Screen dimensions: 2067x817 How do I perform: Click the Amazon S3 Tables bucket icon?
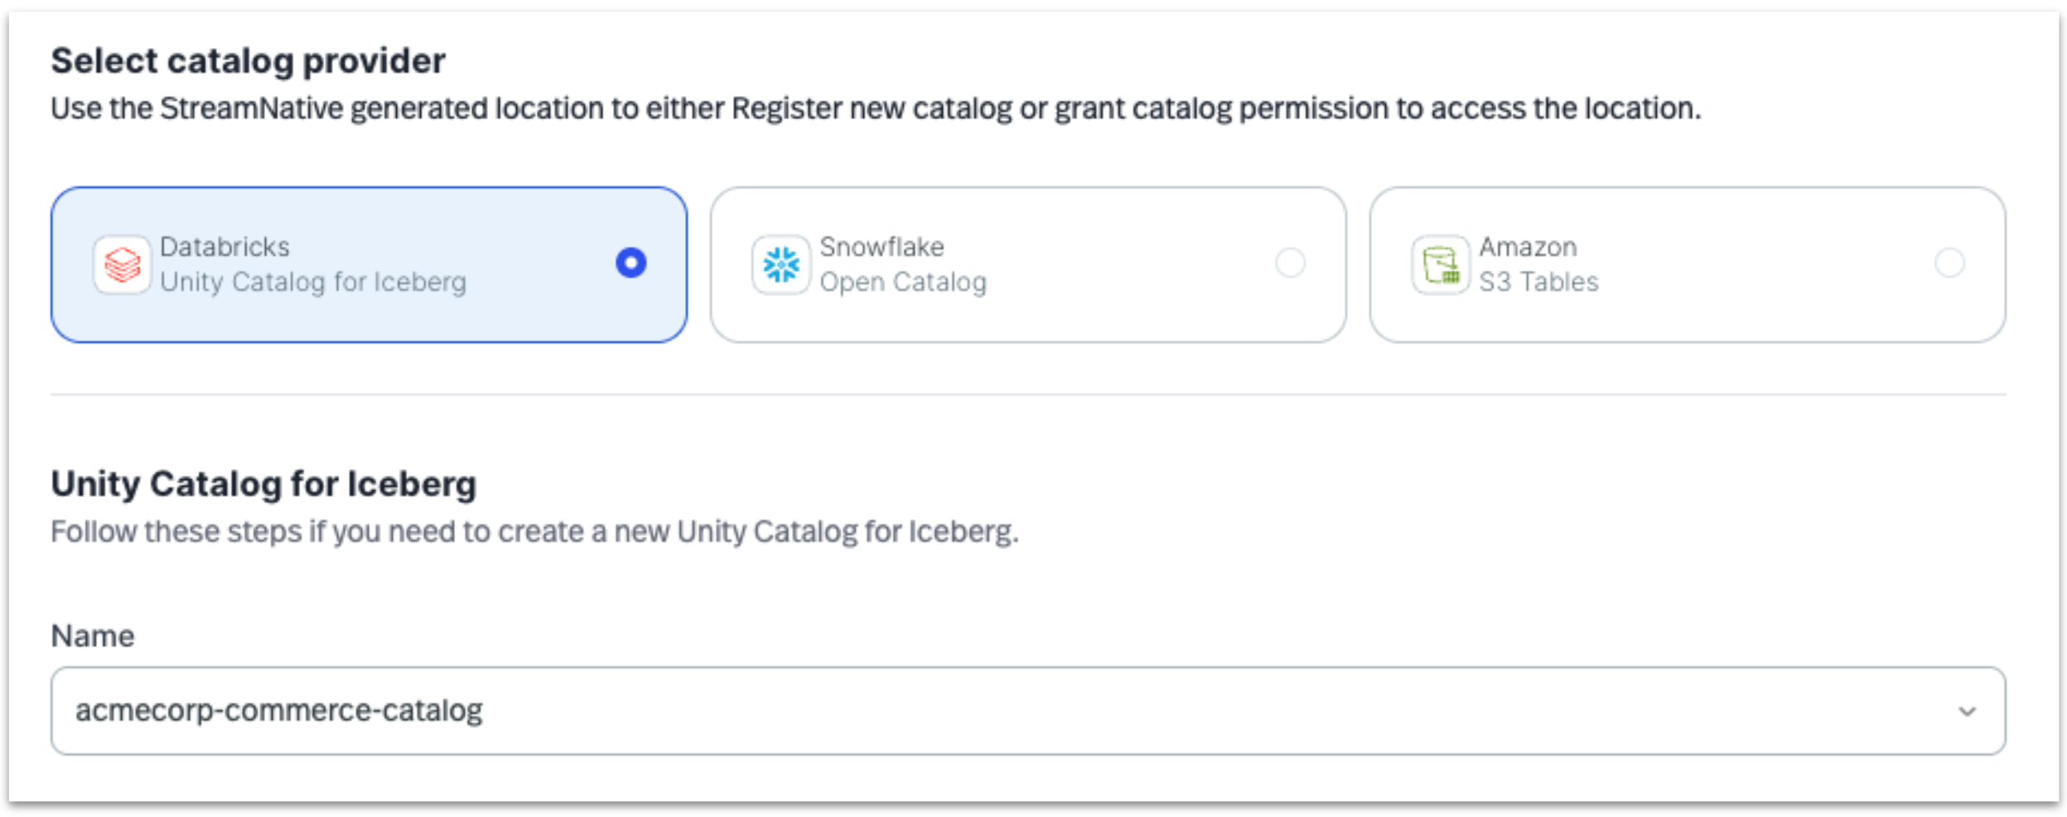coord(1442,263)
